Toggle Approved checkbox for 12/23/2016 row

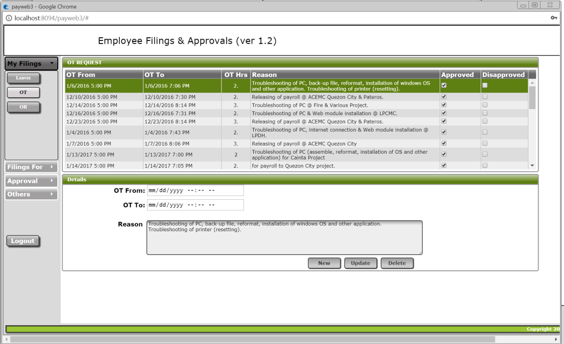coord(444,121)
